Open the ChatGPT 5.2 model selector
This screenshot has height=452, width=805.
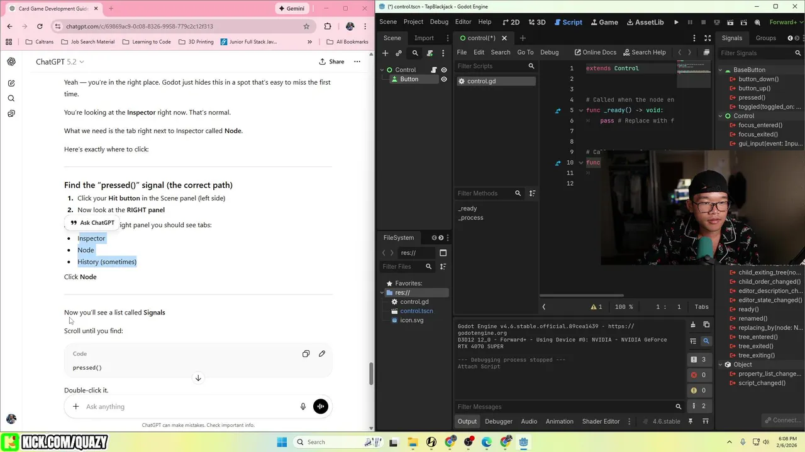point(60,62)
